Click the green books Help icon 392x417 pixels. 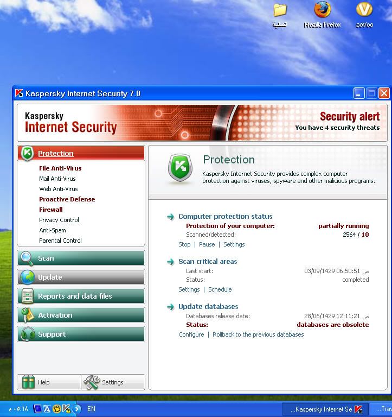click(28, 382)
